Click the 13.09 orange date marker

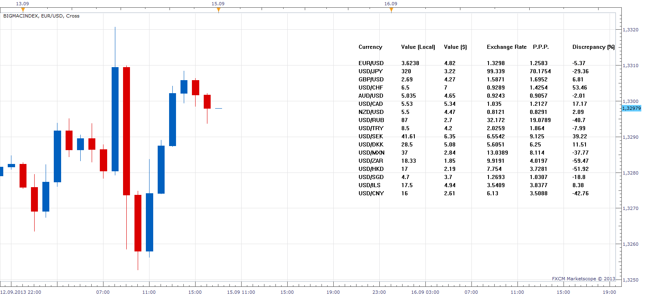coord(23,10)
